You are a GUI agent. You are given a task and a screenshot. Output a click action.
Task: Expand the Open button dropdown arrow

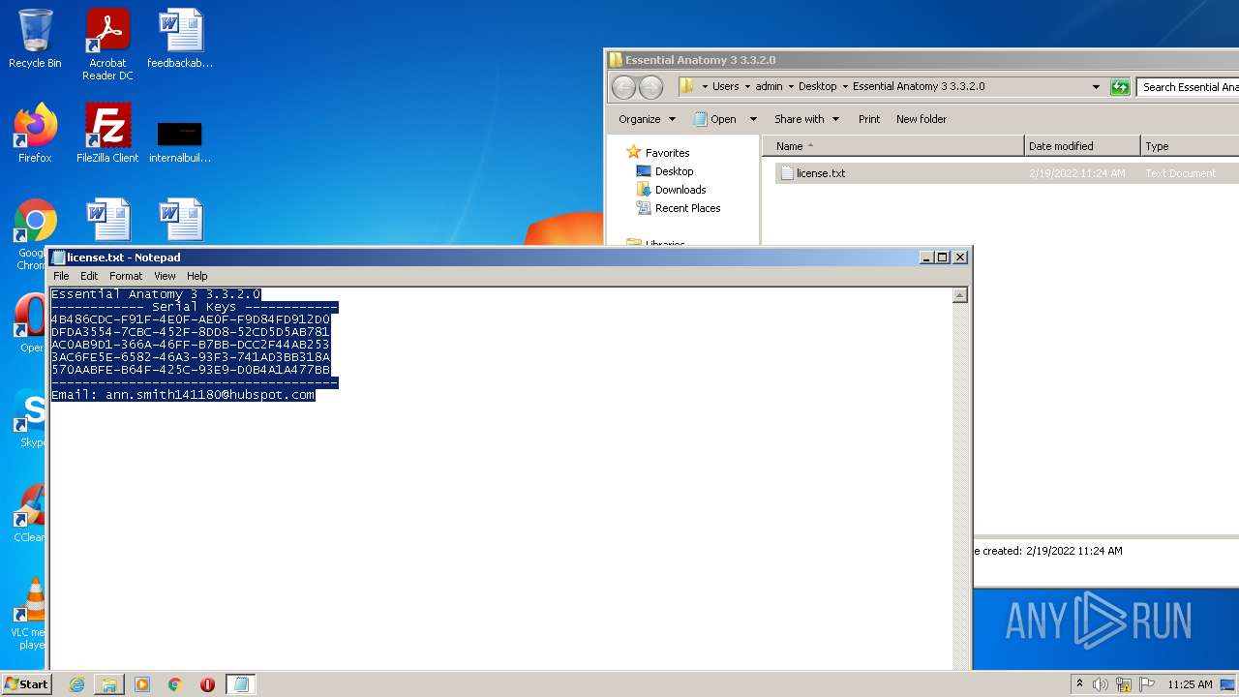click(x=753, y=119)
